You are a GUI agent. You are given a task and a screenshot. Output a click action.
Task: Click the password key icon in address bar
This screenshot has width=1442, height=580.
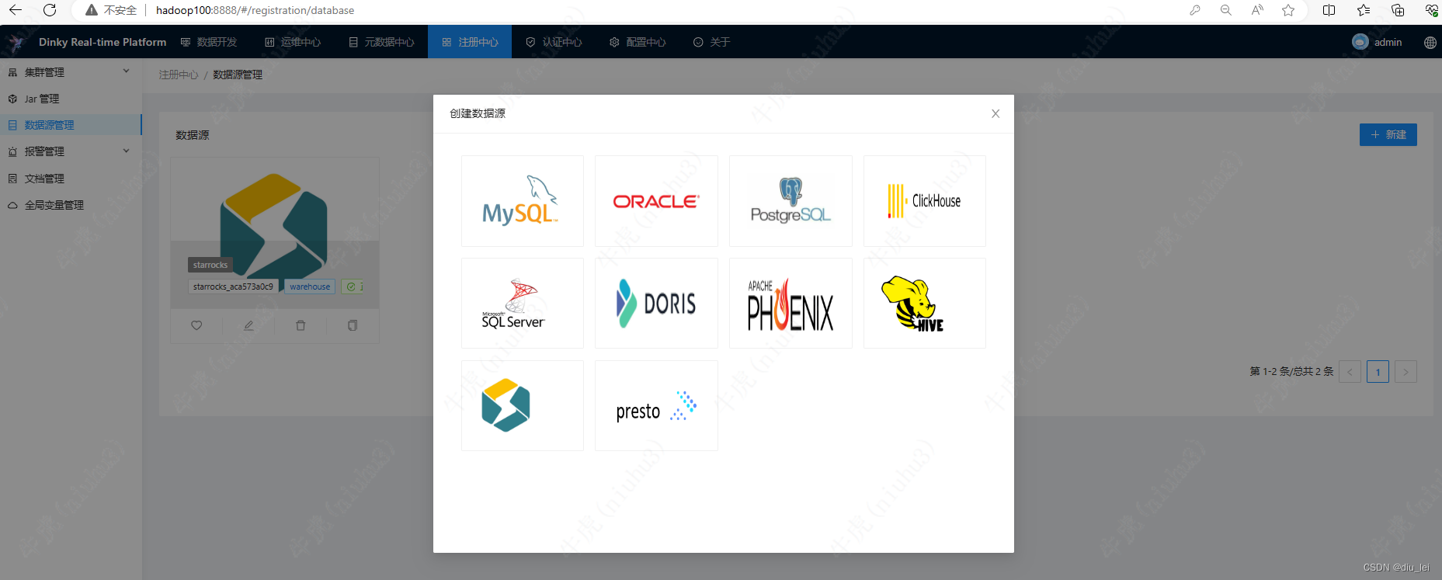pyautogui.click(x=1195, y=10)
